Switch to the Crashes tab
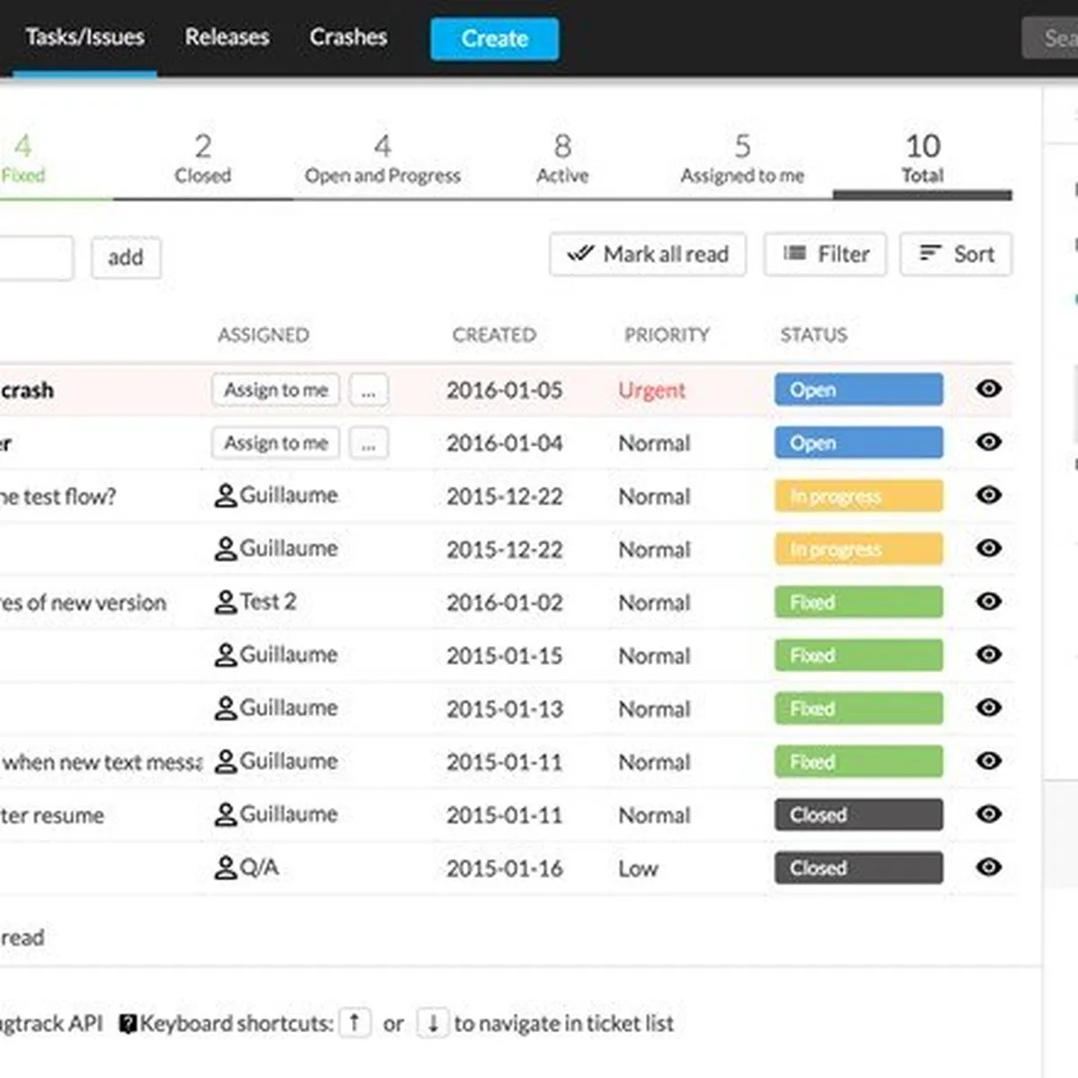Image resolution: width=1078 pixels, height=1078 pixels. tap(349, 37)
